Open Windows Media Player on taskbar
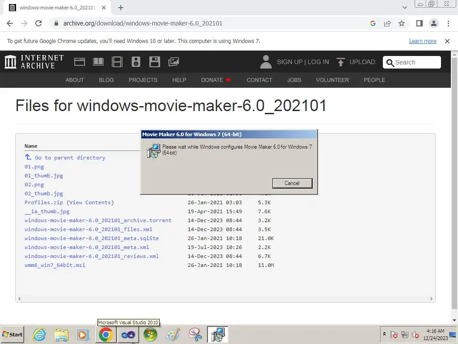The height and width of the screenshot is (344, 458). click(x=83, y=334)
